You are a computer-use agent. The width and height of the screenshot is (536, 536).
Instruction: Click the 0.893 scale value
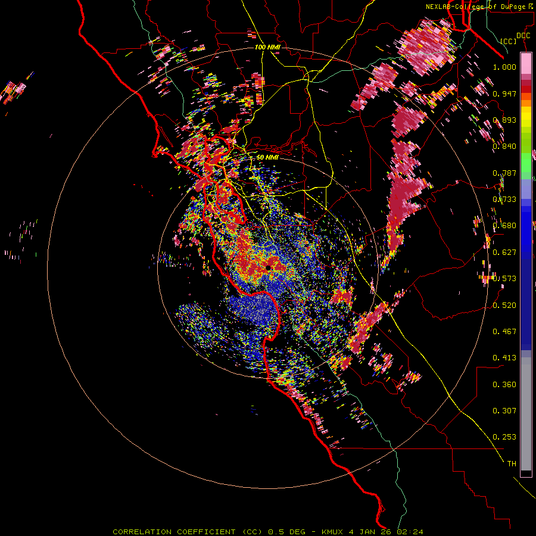pyautogui.click(x=504, y=120)
